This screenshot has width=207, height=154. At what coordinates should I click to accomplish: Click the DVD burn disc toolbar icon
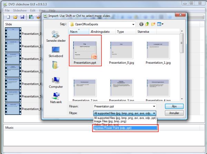click(38, 17)
